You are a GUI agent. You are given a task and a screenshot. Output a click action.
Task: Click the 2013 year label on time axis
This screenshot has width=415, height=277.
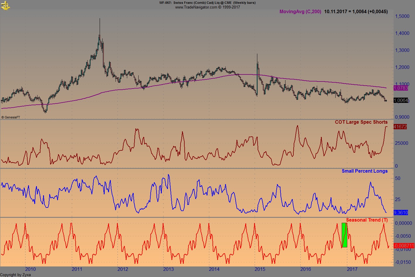pos(168,269)
